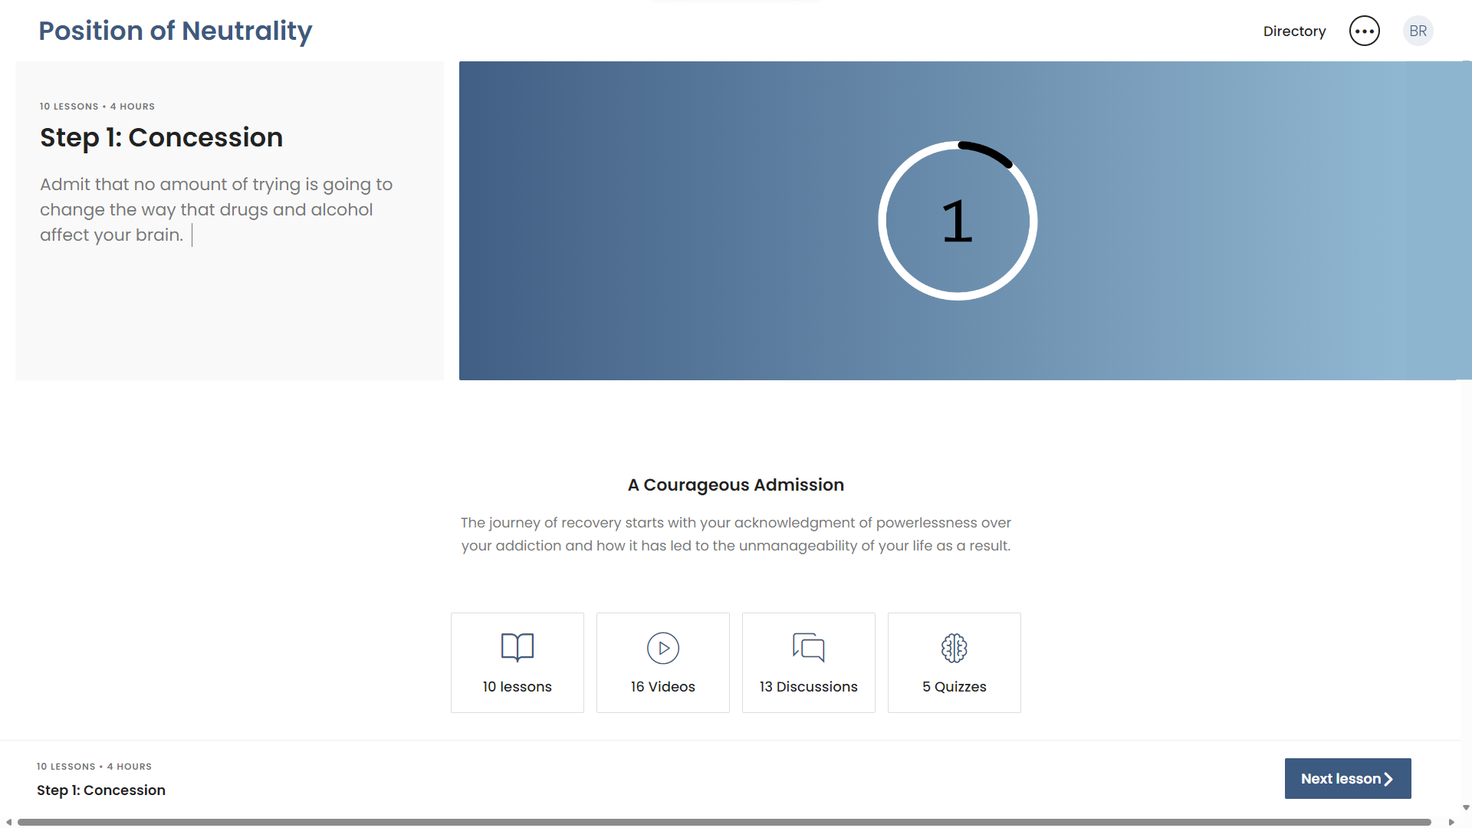Open the Directory menu item

(x=1294, y=31)
